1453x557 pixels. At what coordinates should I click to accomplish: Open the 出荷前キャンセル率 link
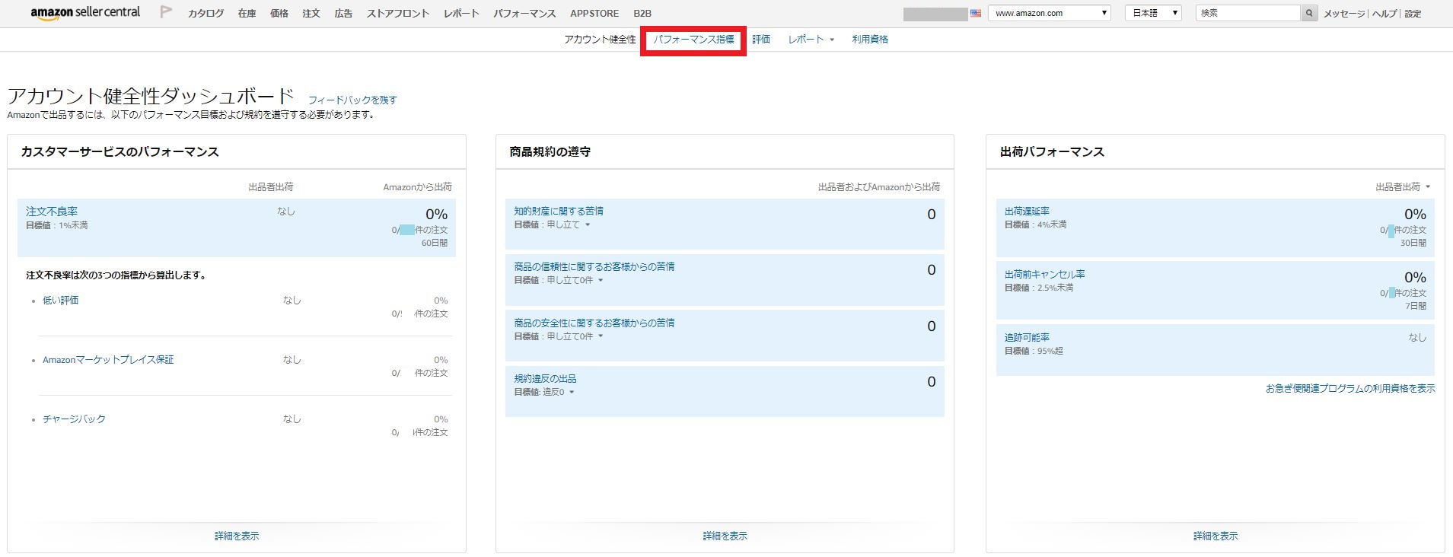click(1045, 275)
